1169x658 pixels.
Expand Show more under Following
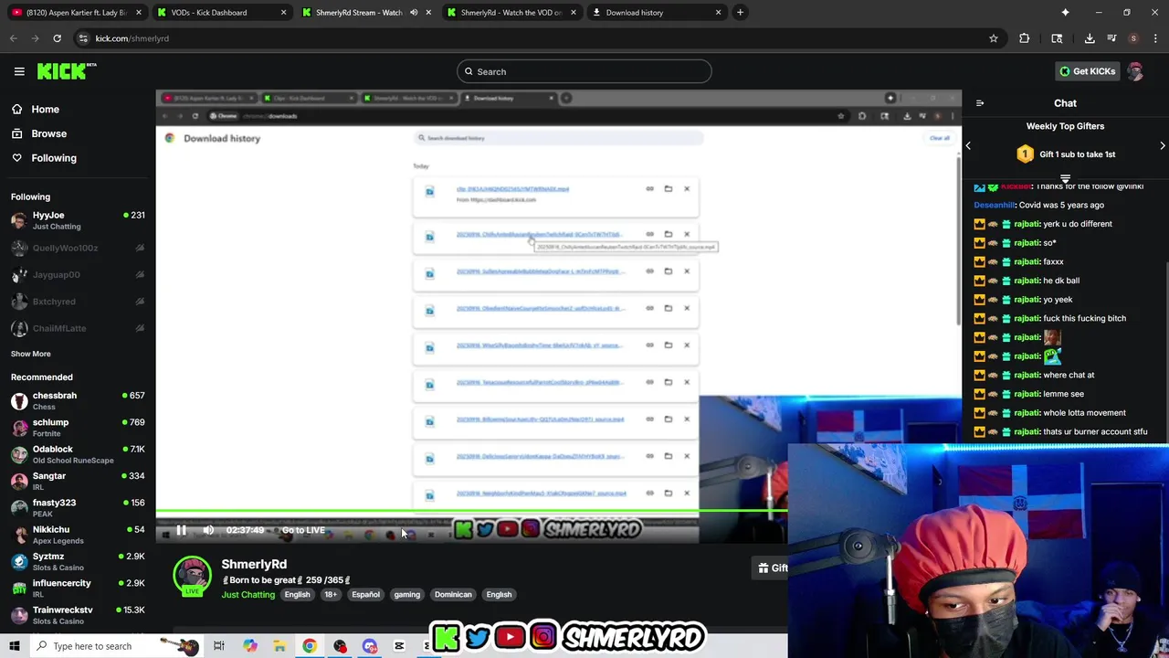[x=31, y=354]
